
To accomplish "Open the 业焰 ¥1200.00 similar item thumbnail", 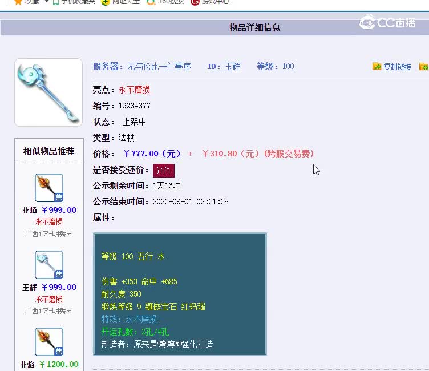I will tap(49, 342).
